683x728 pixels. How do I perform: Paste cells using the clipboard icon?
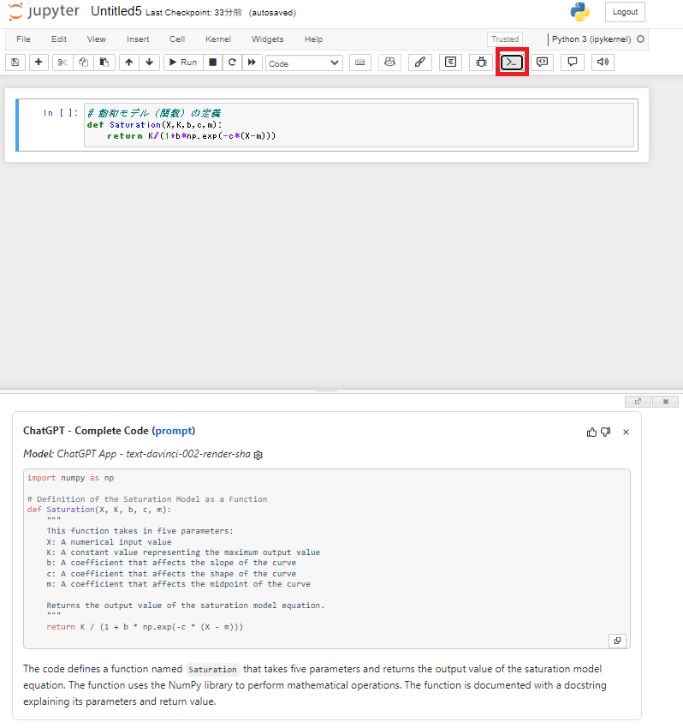click(x=104, y=63)
